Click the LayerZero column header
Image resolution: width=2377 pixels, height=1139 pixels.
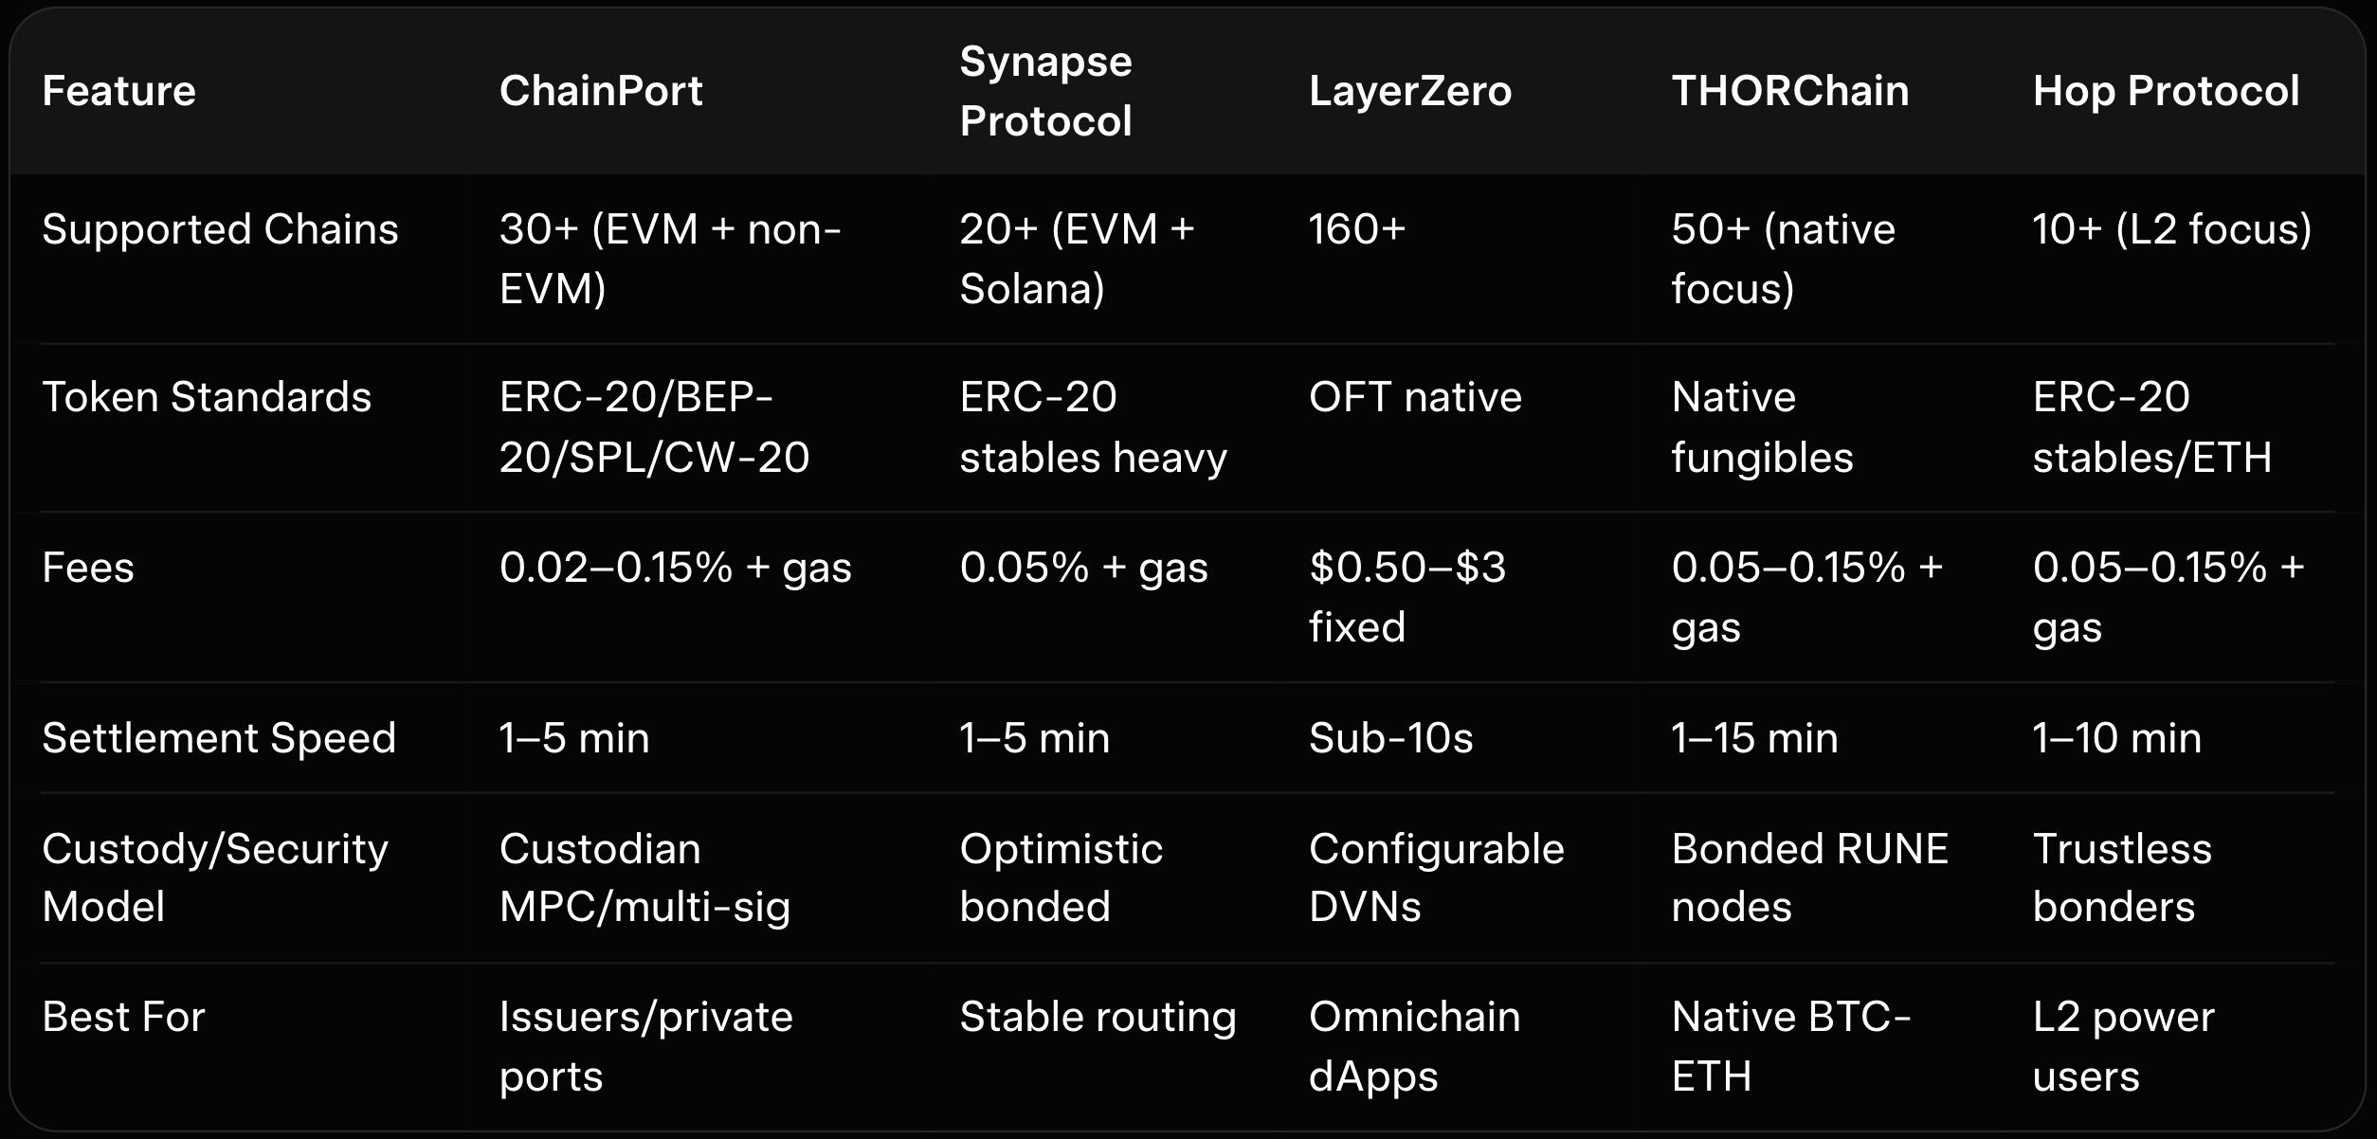[1409, 91]
